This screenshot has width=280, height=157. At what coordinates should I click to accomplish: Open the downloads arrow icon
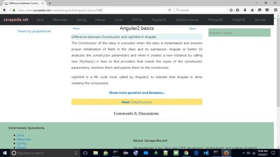pyautogui.click(x=245, y=10)
